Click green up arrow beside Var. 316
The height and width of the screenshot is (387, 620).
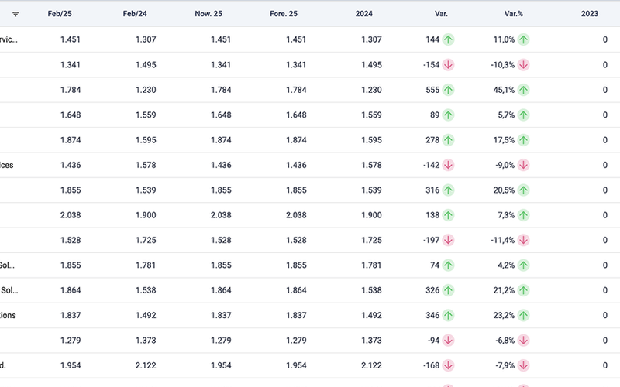coord(449,190)
